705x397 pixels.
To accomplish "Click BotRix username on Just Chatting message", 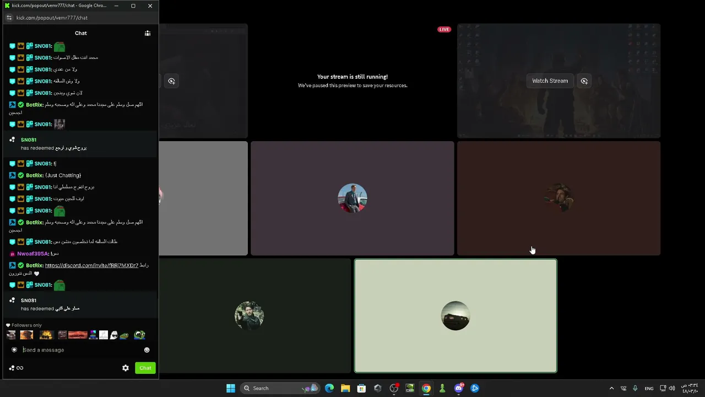I will point(35,175).
